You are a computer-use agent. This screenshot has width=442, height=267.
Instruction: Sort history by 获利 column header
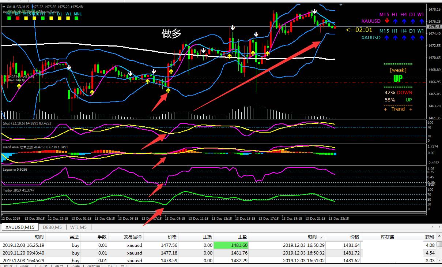429,237
